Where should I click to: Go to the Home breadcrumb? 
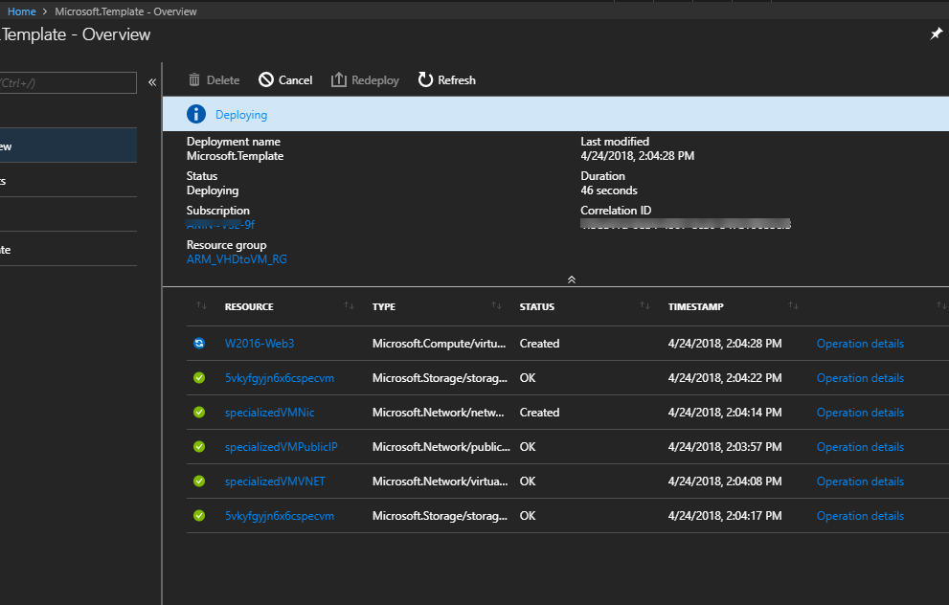click(x=22, y=11)
